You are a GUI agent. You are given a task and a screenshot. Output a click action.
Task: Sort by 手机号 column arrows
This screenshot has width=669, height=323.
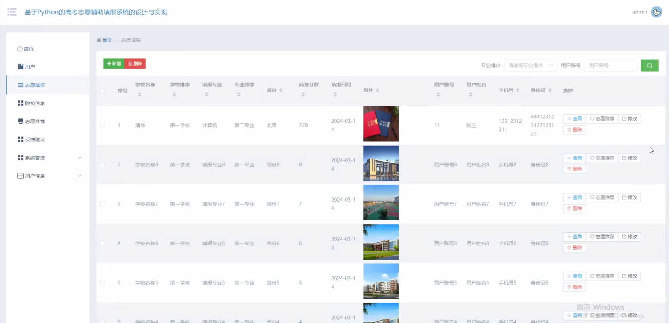tap(517, 90)
